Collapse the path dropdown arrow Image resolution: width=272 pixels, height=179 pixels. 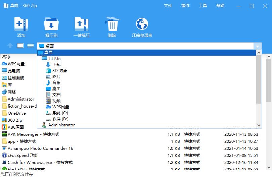click(x=258, y=46)
